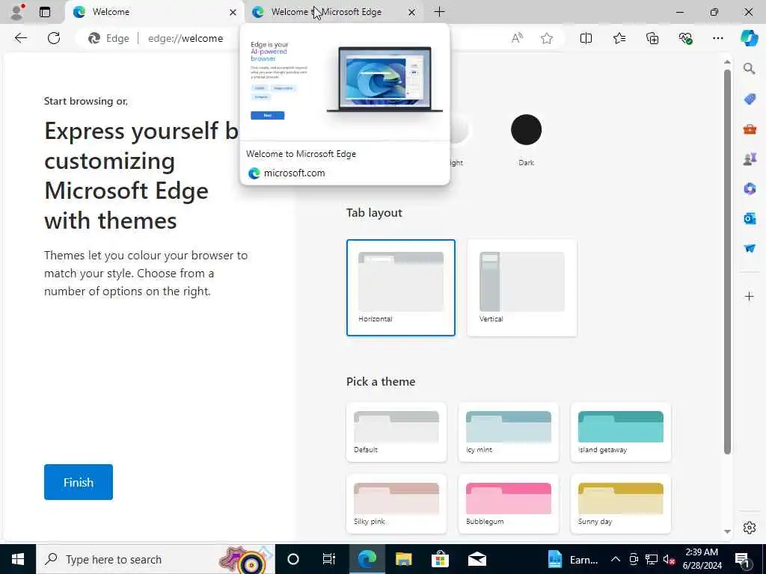Open Mail app from taskbar
This screenshot has width=766, height=574.
(477, 559)
